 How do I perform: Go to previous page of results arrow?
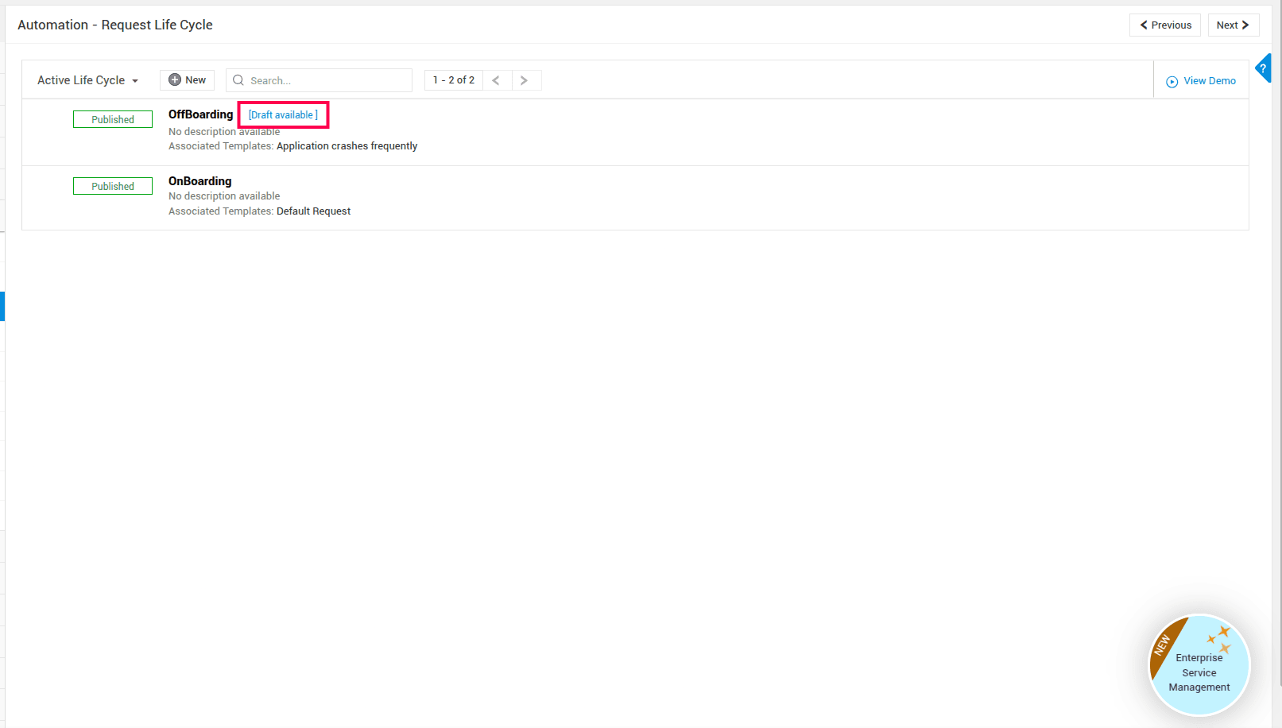pyautogui.click(x=496, y=80)
